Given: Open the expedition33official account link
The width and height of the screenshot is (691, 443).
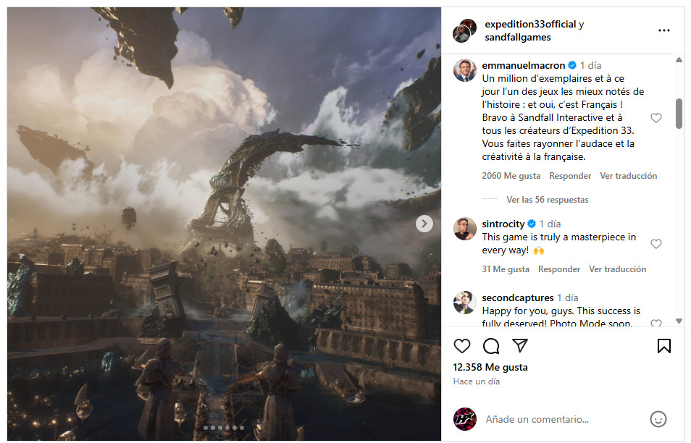Looking at the screenshot, I should pos(530,24).
